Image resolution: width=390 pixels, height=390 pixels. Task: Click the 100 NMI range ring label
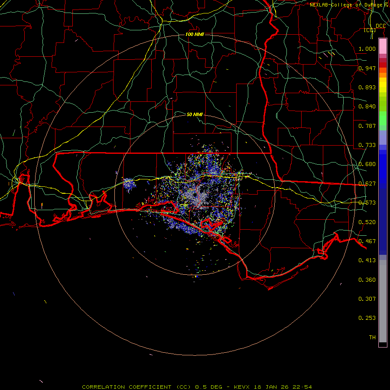point(195,34)
